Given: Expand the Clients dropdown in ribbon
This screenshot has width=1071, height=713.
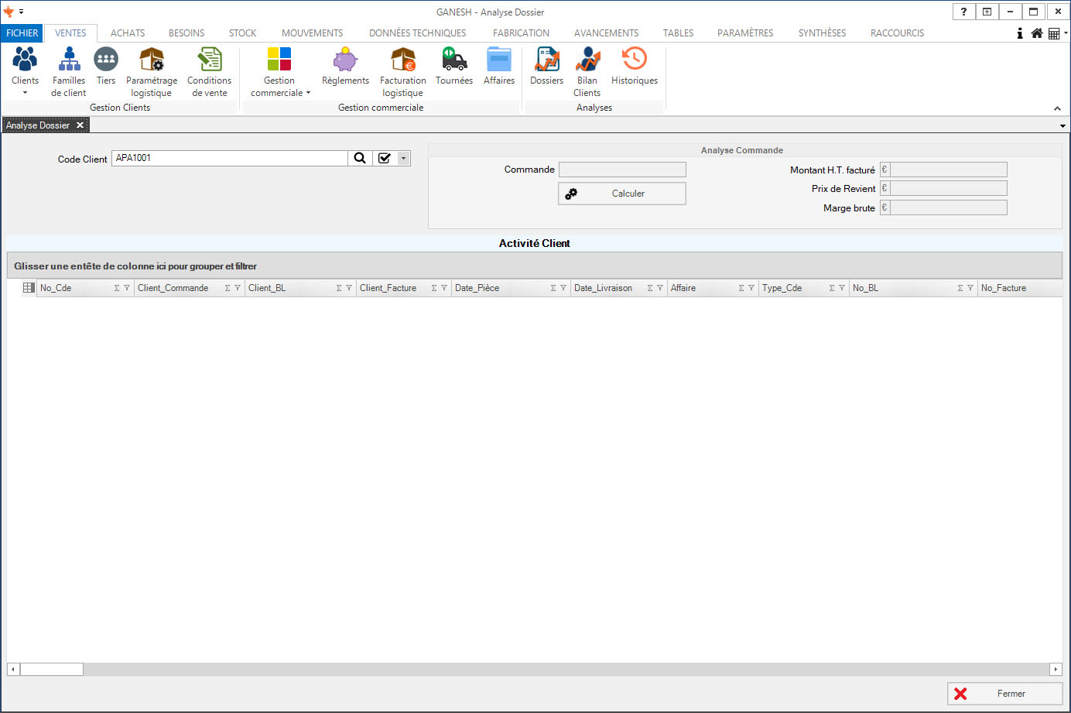Looking at the screenshot, I should [25, 93].
